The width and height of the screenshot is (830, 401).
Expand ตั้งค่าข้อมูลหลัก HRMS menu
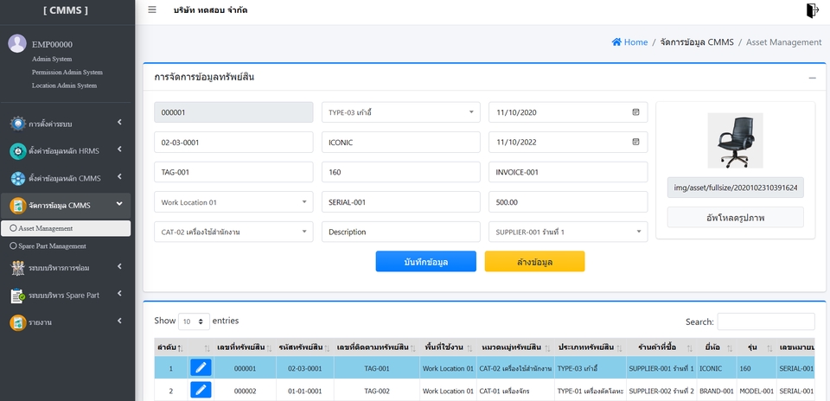(67, 151)
